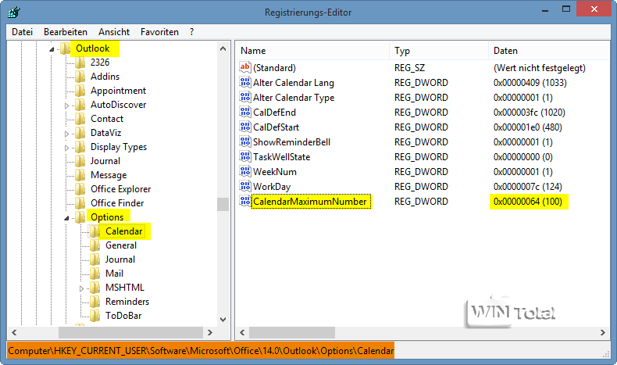The image size is (617, 365).
Task: Expand the AutoDiscover key
Action: (x=66, y=106)
